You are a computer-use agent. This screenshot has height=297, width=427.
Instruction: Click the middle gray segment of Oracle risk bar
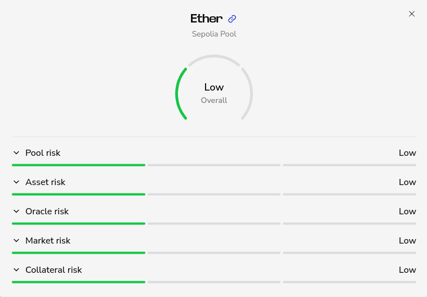(213, 223)
